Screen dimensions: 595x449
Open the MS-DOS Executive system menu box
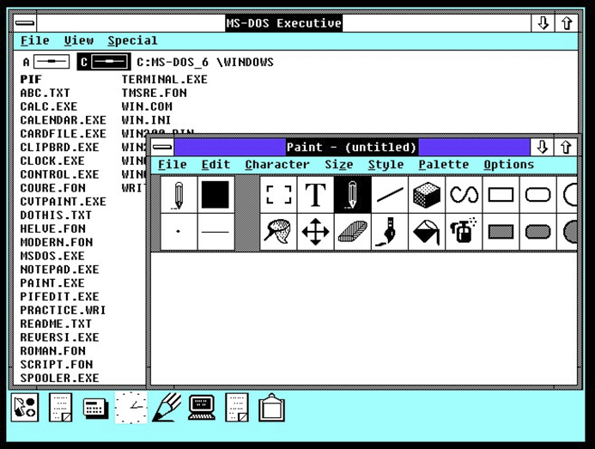pos(25,23)
